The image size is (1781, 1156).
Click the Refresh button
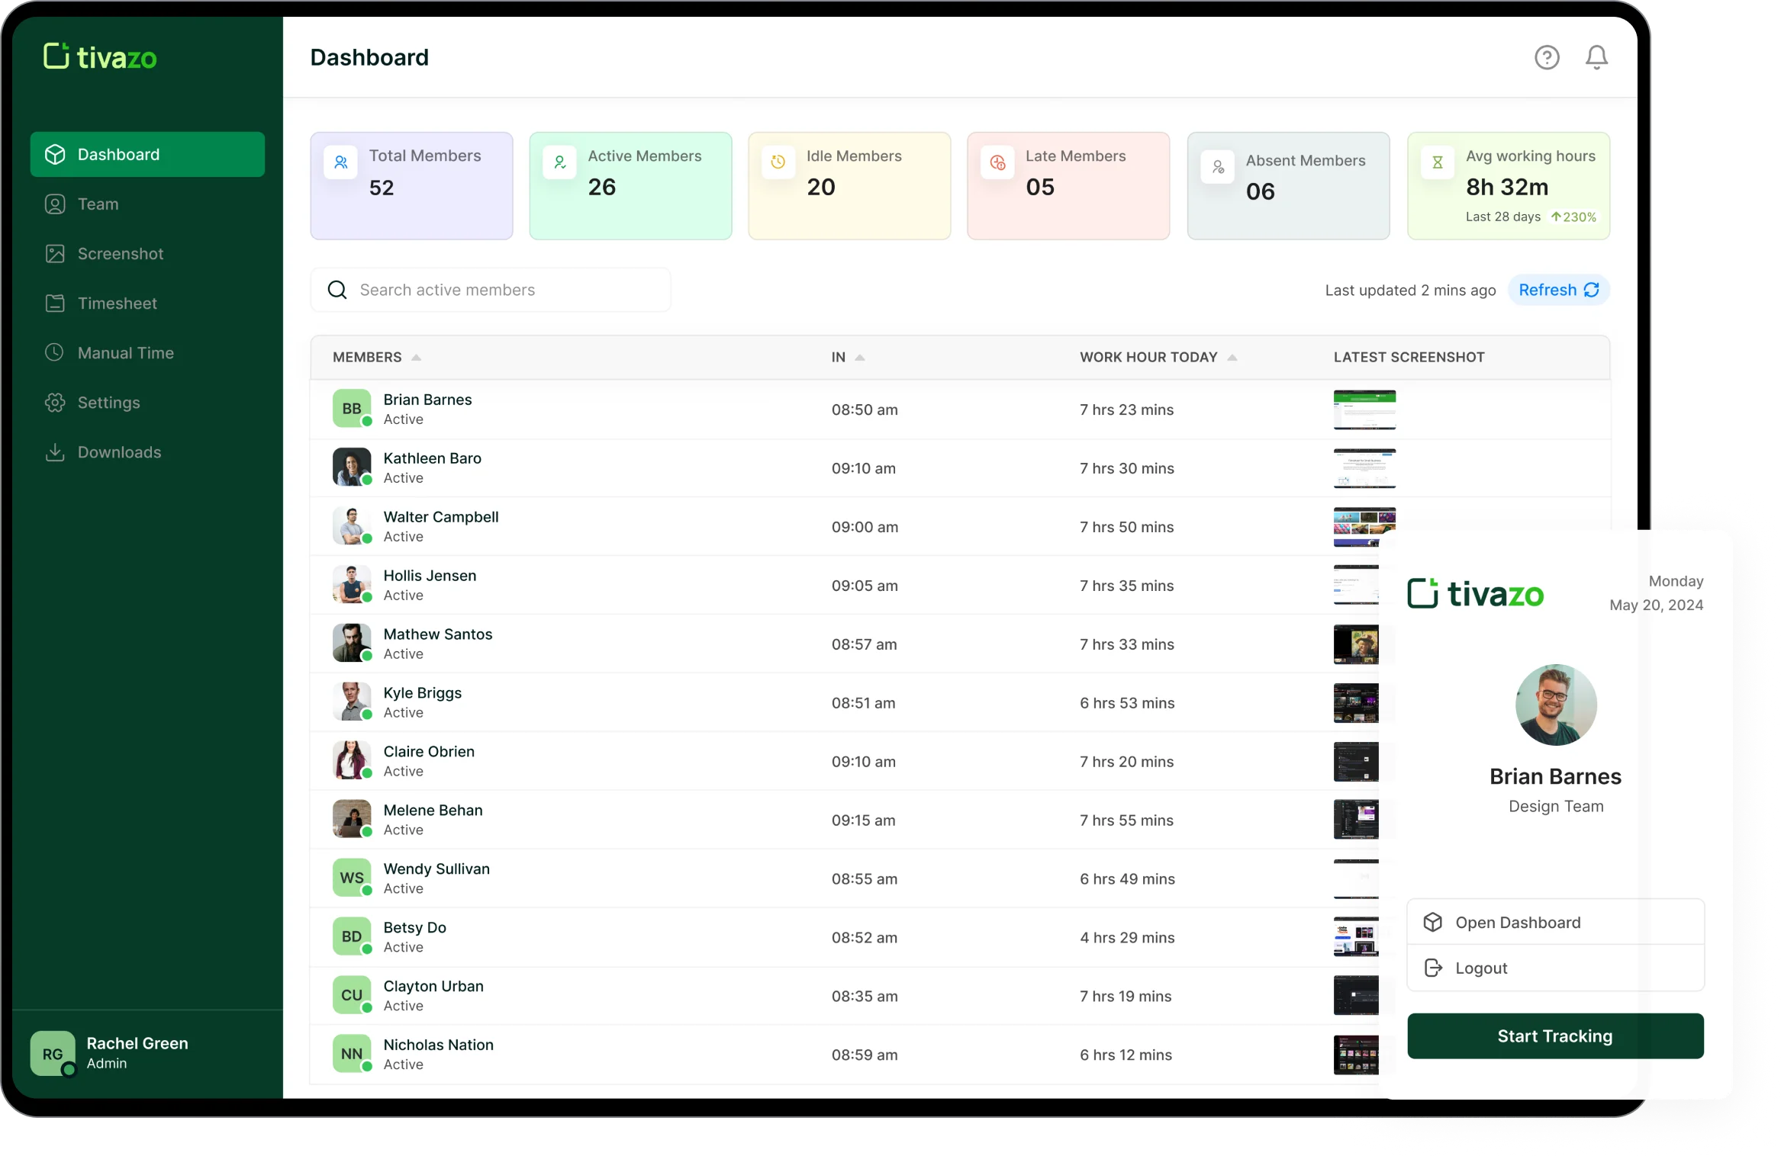pos(1558,290)
